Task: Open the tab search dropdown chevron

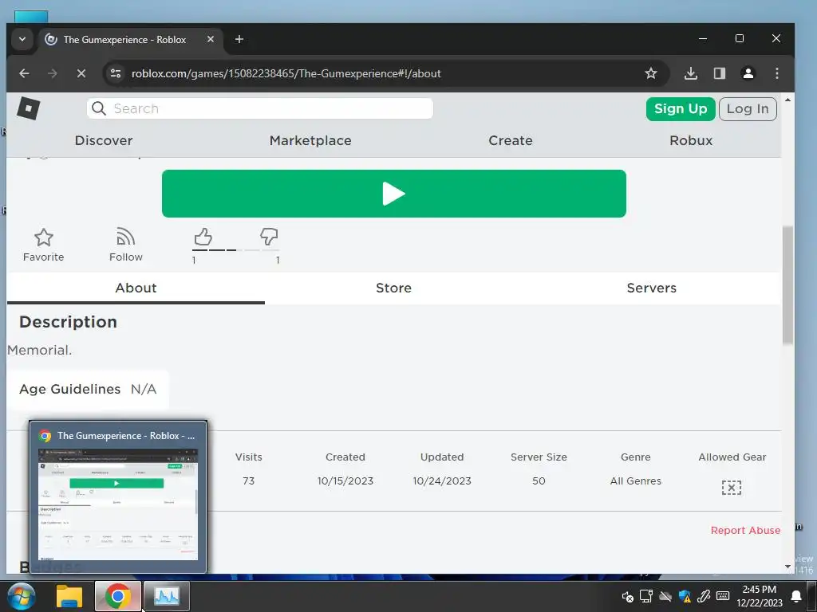Action: 22,40
